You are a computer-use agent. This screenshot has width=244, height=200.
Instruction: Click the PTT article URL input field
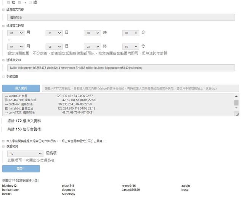pos(140,88)
